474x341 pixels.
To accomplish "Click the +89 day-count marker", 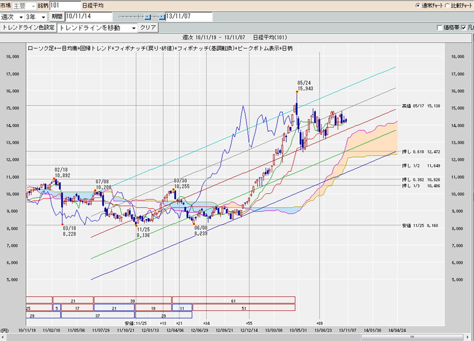I will coord(320,324).
